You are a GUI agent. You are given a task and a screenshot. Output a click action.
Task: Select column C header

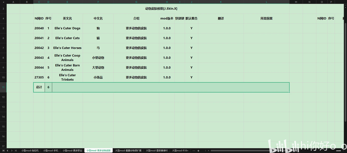coord(39,2)
